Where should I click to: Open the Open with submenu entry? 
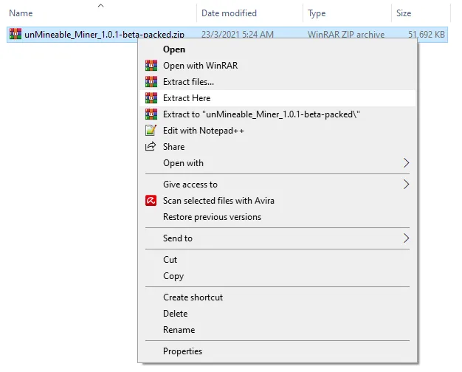277,162
